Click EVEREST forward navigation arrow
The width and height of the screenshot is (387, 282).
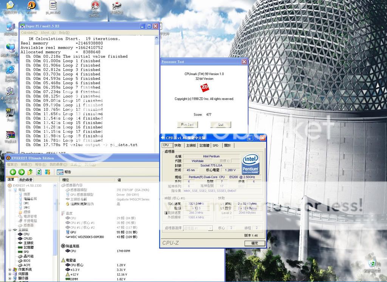(22, 172)
